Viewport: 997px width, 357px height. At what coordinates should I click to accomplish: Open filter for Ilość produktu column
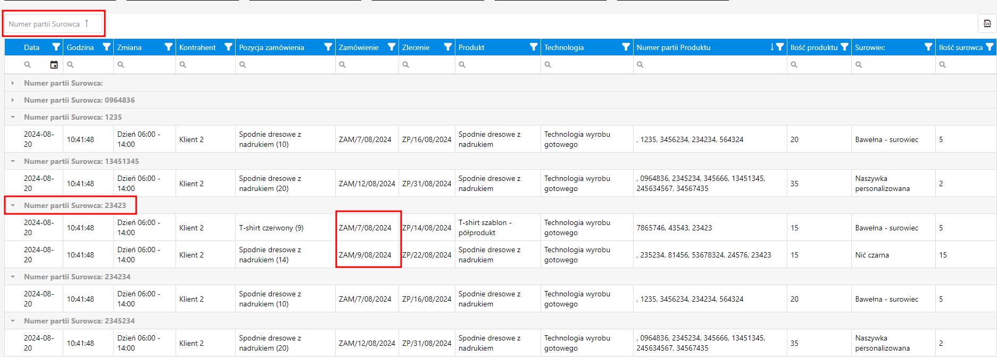[x=844, y=47]
